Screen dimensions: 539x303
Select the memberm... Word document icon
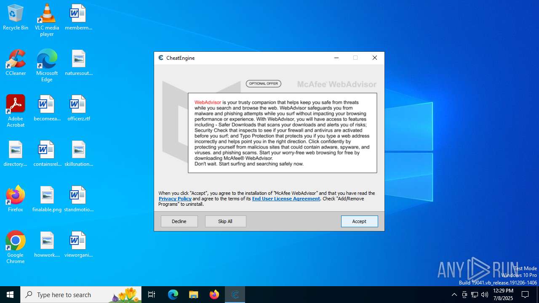tap(78, 17)
